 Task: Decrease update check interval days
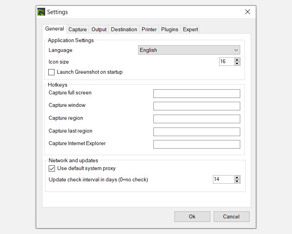(237, 181)
